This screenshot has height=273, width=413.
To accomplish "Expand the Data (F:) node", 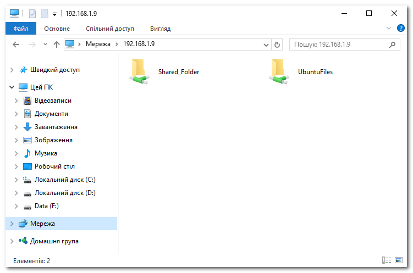I will (x=16, y=206).
